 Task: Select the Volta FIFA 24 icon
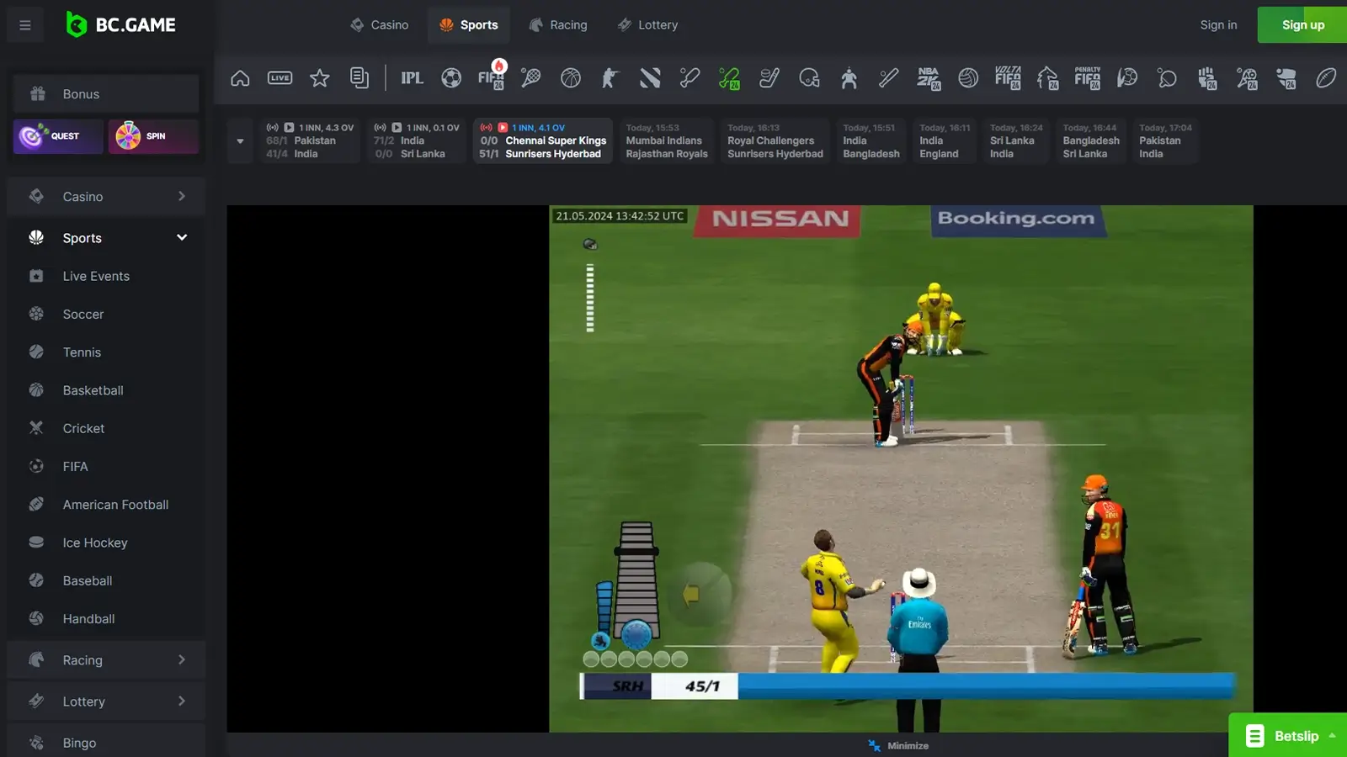[1008, 78]
